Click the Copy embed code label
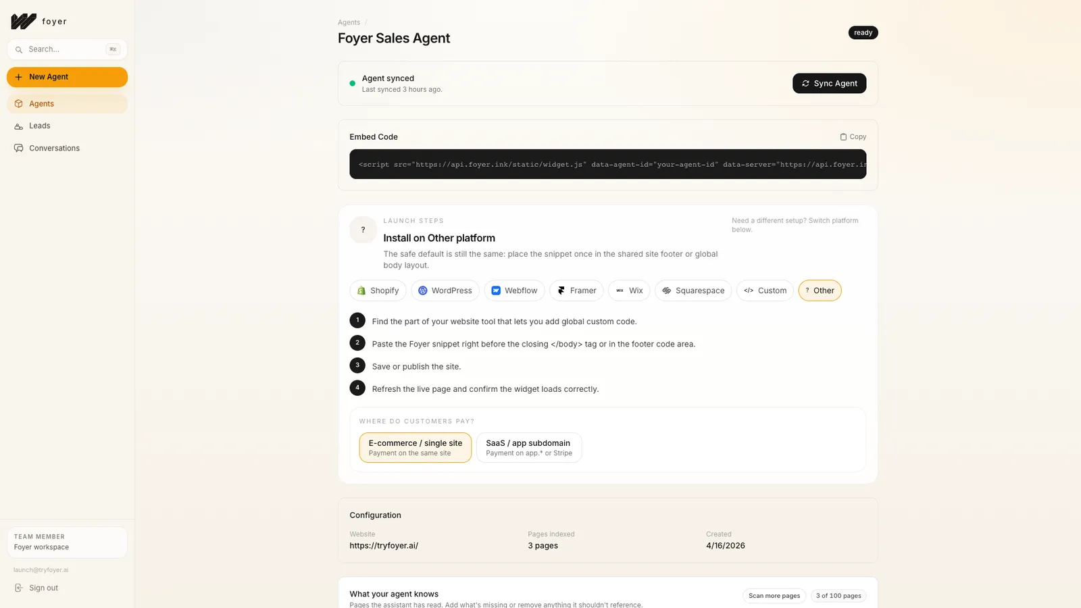The width and height of the screenshot is (1081, 608). [858, 137]
